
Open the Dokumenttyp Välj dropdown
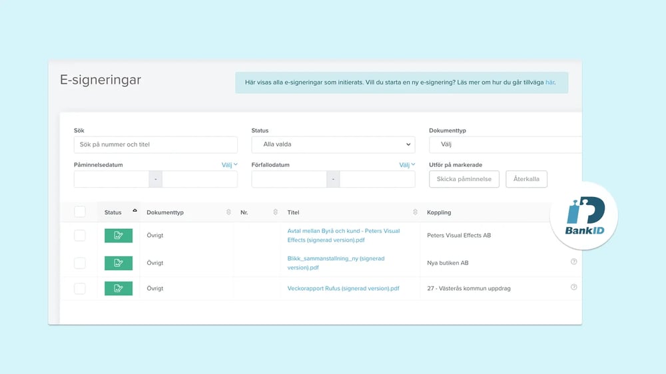pyautogui.click(x=505, y=144)
